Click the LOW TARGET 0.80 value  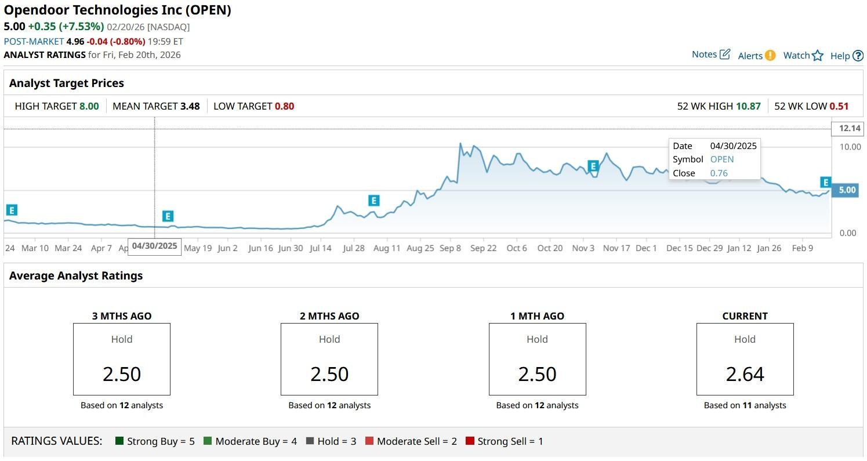click(284, 106)
